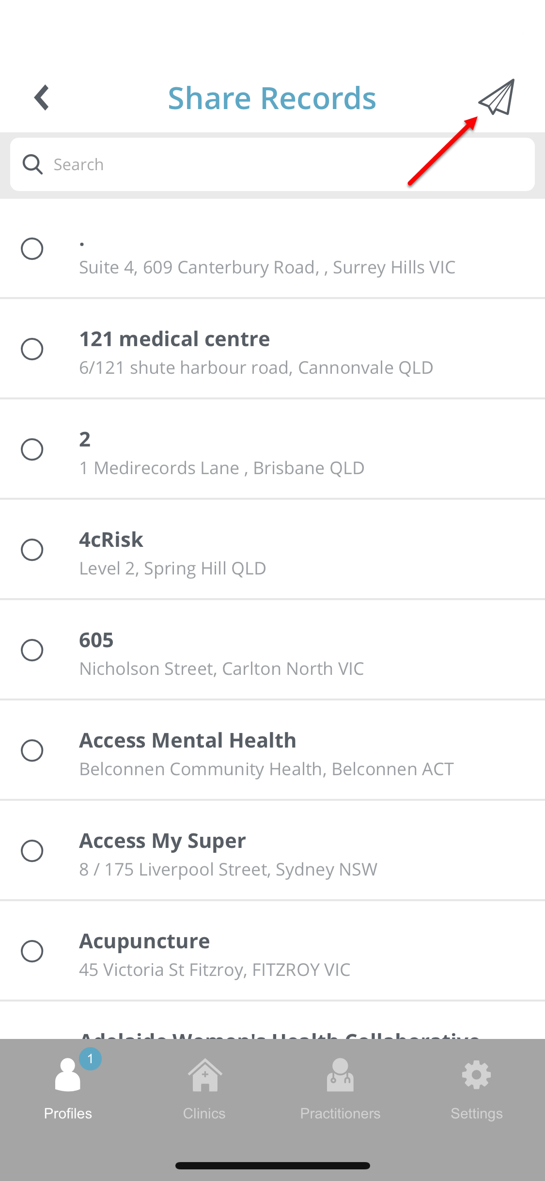Open the Profiles person icon
This screenshot has width=545, height=1181.
click(68, 1074)
